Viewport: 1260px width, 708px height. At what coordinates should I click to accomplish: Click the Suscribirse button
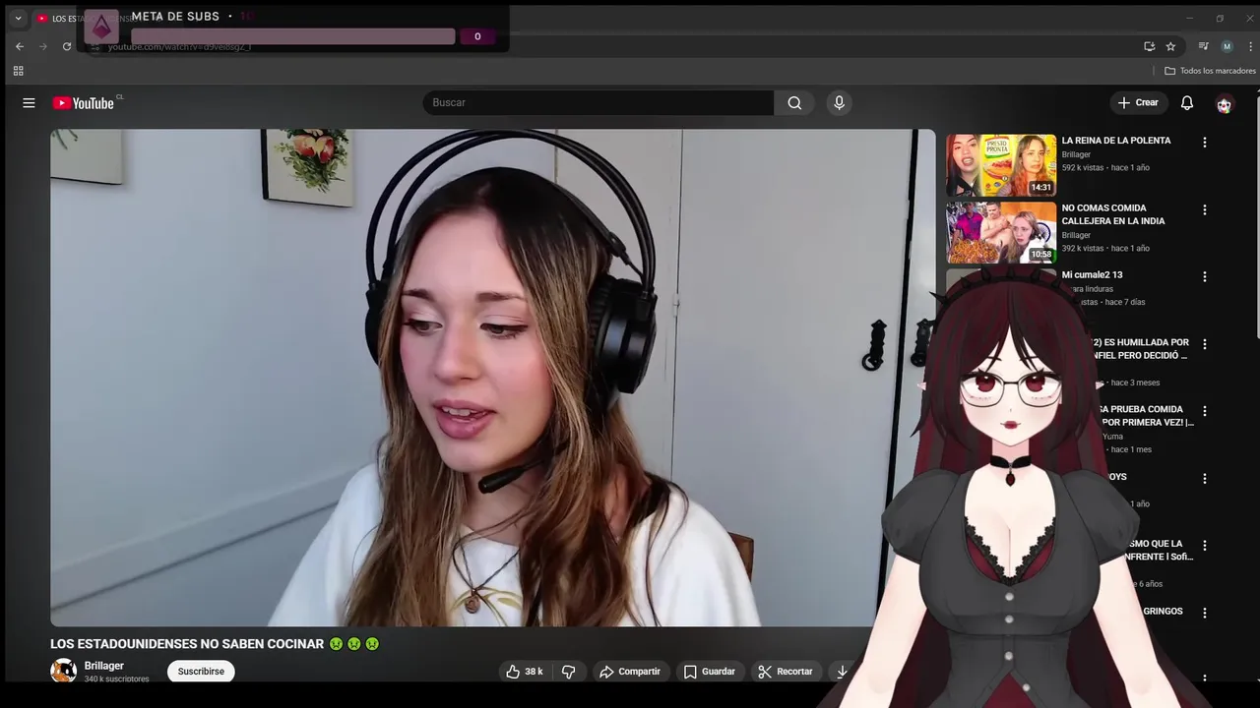point(201,672)
